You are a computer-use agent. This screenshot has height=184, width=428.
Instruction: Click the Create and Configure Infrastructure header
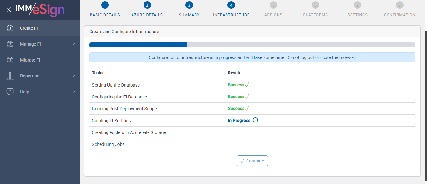coord(252,32)
